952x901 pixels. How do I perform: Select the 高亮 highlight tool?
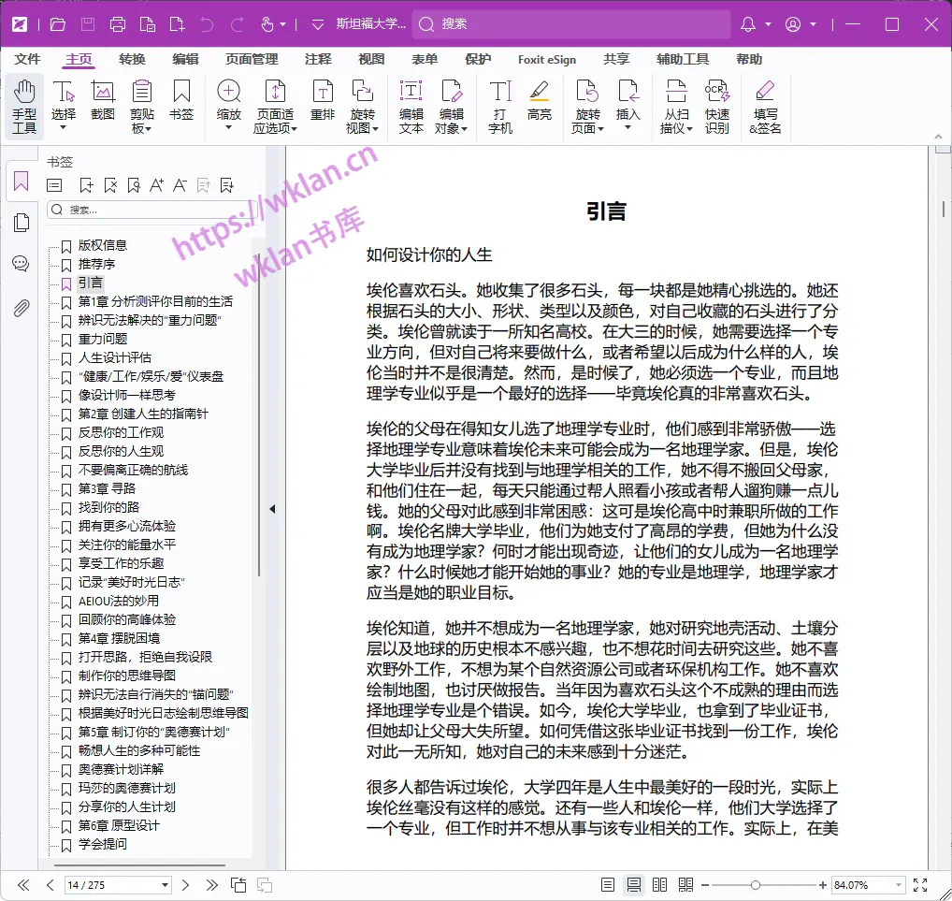click(x=541, y=101)
